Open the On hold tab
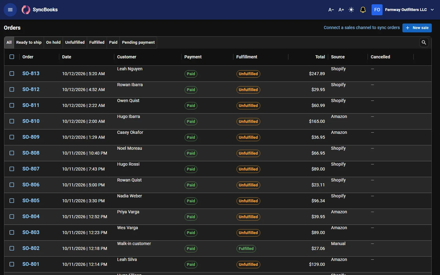This screenshot has height=275, width=440. pos(53,42)
